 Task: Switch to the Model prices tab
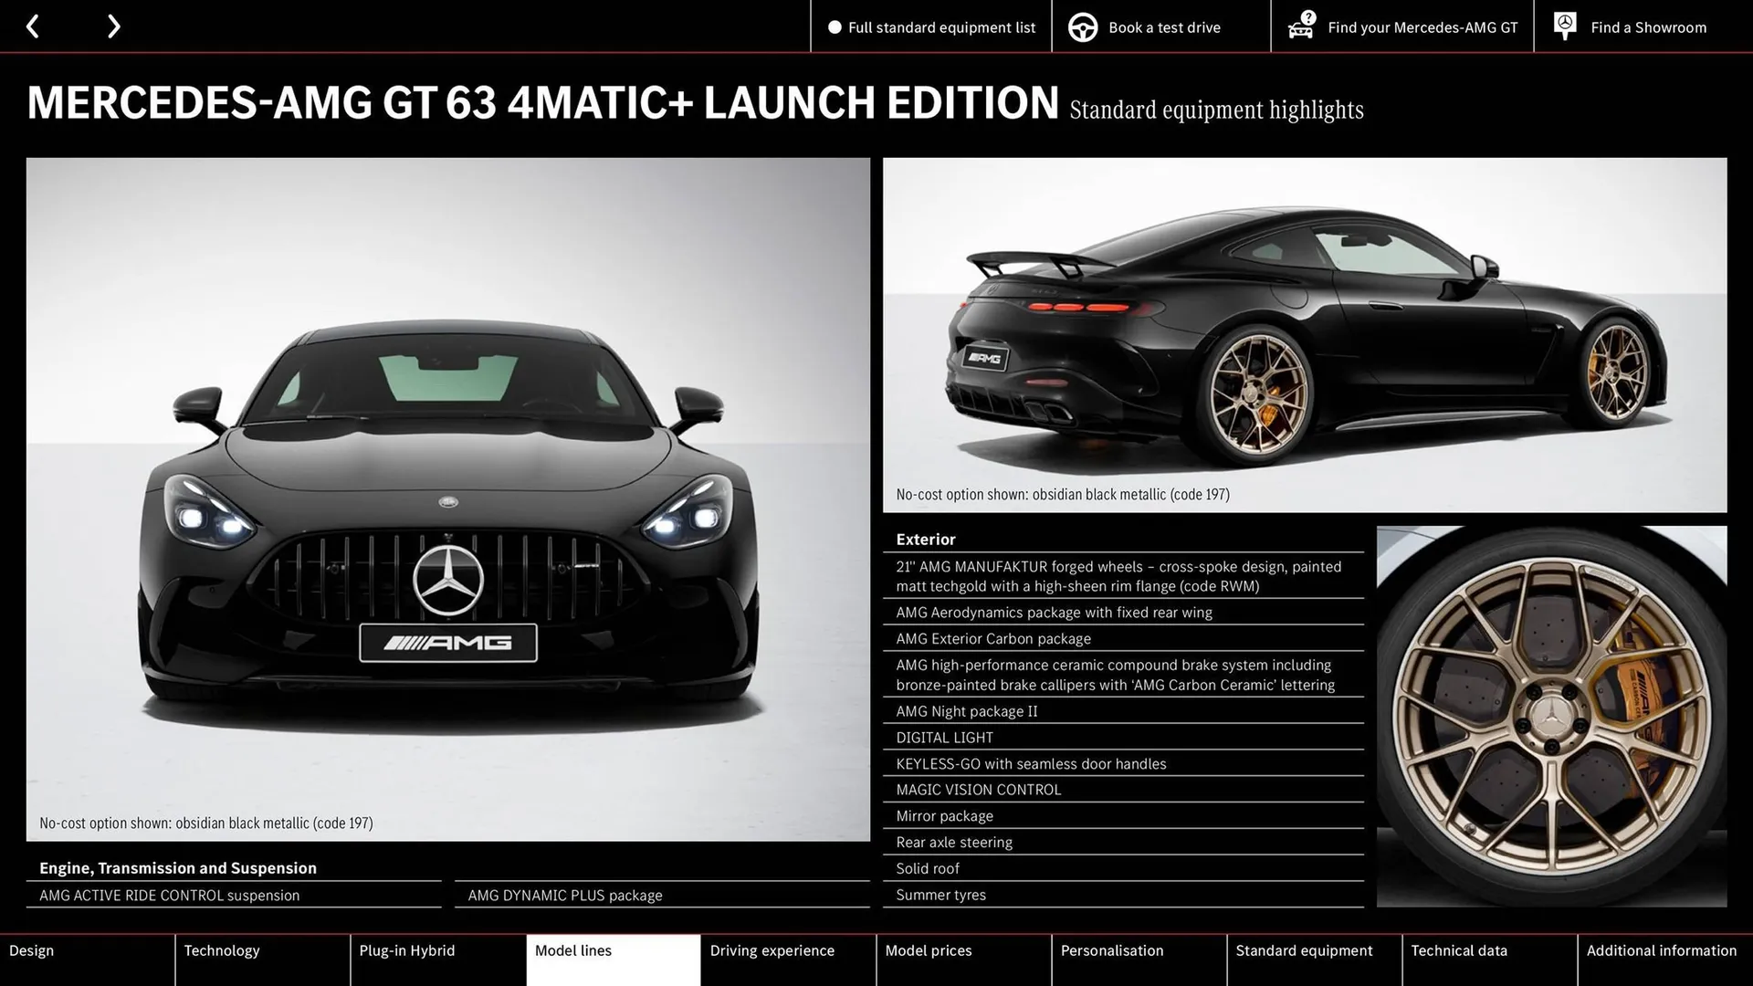tap(963, 960)
